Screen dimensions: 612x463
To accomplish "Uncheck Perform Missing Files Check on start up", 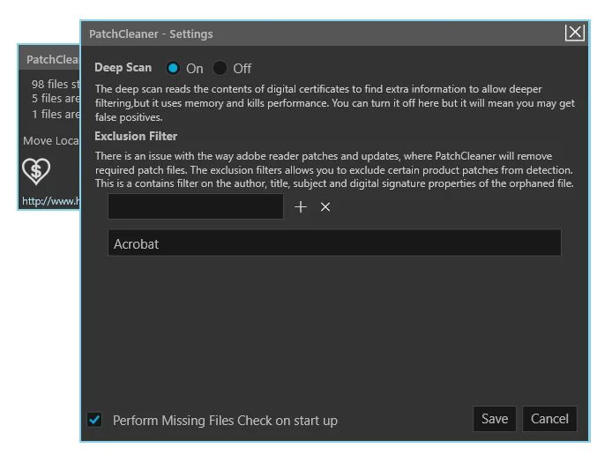I will [95, 420].
